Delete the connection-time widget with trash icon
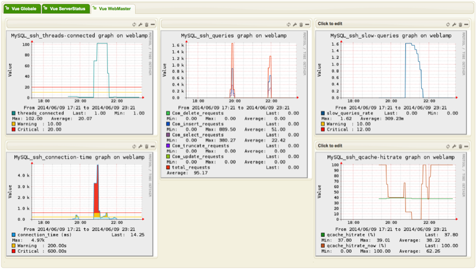 pos(146,146)
